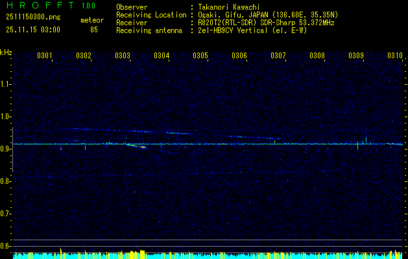Image resolution: width=408 pixels, height=259 pixels.
Task: Click the 0310 time marker
Action: pos(395,56)
